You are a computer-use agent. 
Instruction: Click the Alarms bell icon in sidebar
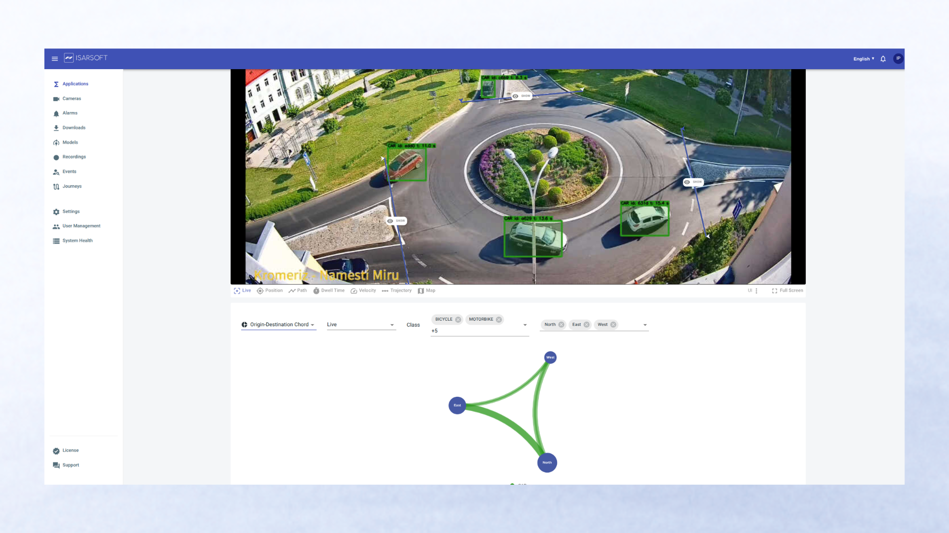pos(56,114)
